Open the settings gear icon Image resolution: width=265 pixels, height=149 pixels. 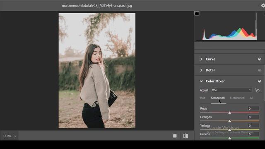click(263, 5)
